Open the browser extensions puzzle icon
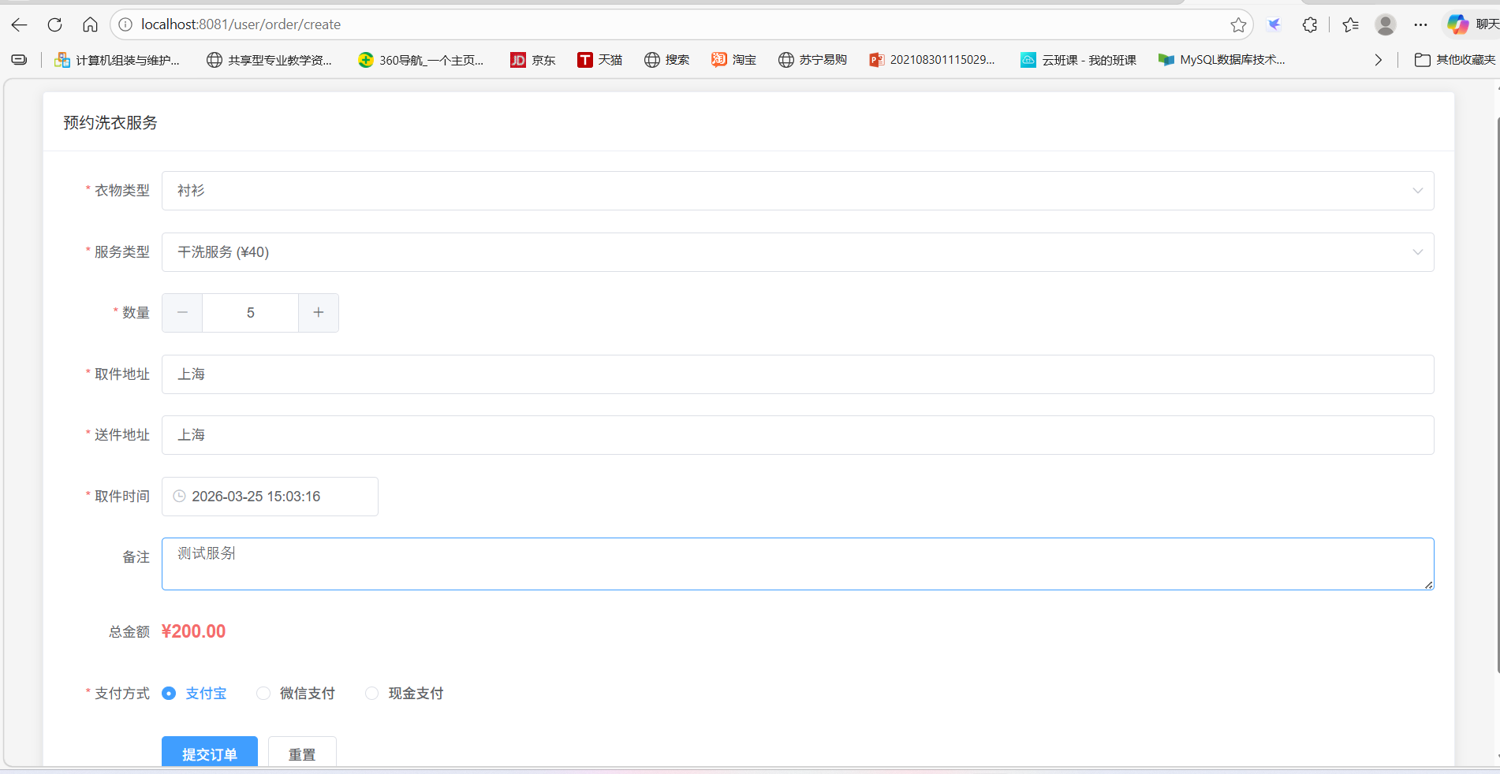The width and height of the screenshot is (1500, 774). 1310,24
